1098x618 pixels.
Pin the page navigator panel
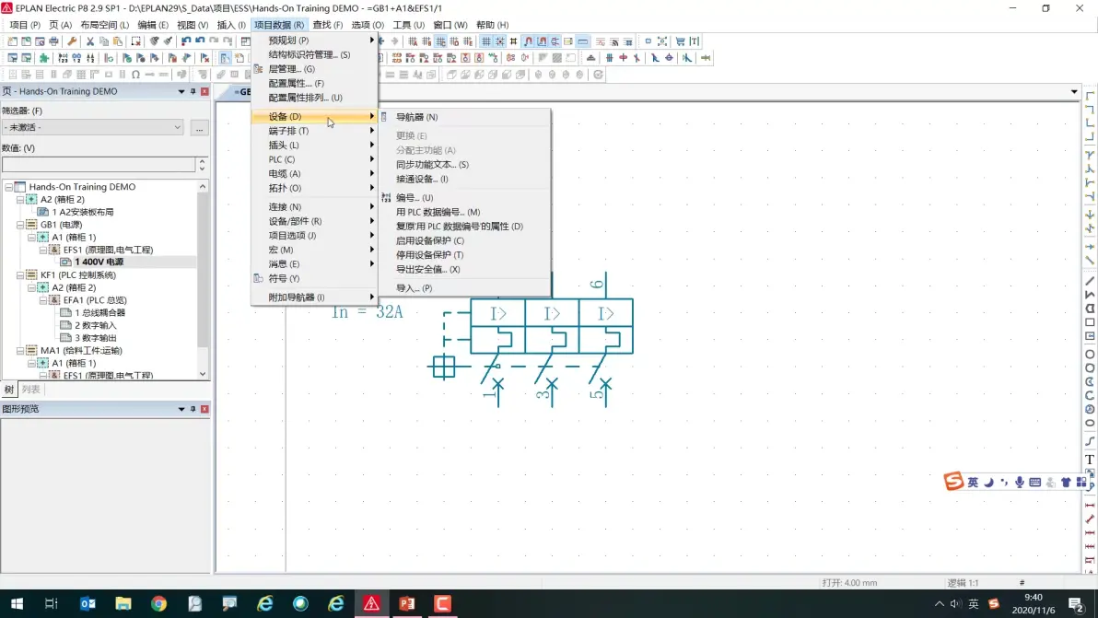[193, 92]
